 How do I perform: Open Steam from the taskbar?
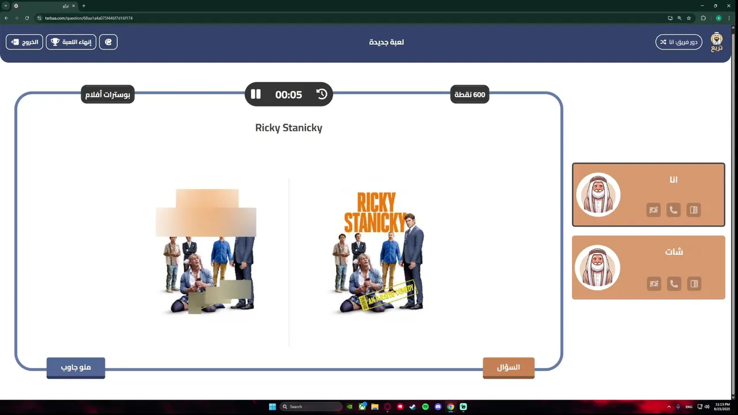tap(413, 407)
